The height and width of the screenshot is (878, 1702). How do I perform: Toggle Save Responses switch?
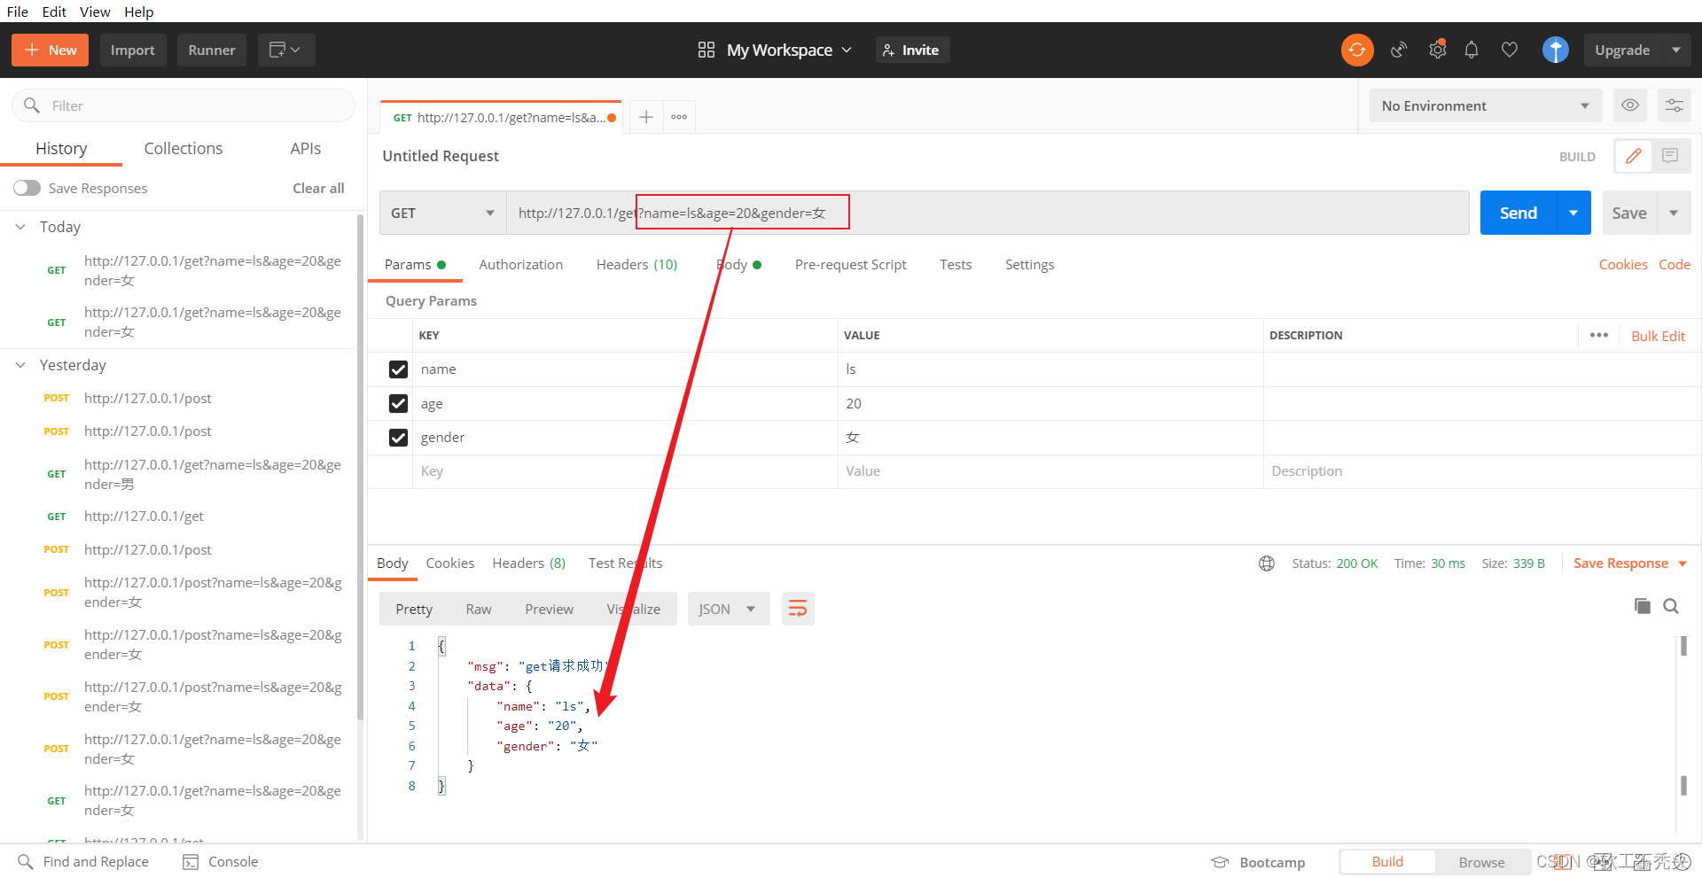pos(27,188)
